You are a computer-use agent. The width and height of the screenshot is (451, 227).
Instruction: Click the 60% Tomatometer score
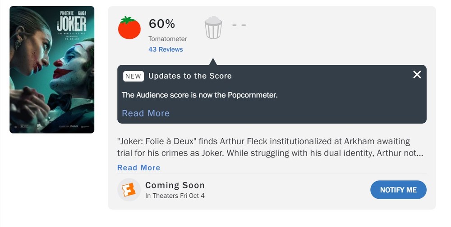pyautogui.click(x=162, y=23)
